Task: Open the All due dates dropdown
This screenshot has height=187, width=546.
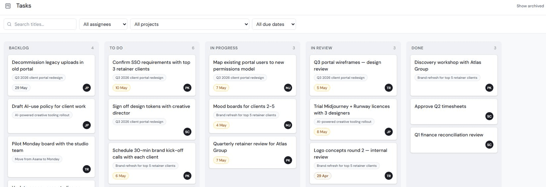Action: click(274, 24)
